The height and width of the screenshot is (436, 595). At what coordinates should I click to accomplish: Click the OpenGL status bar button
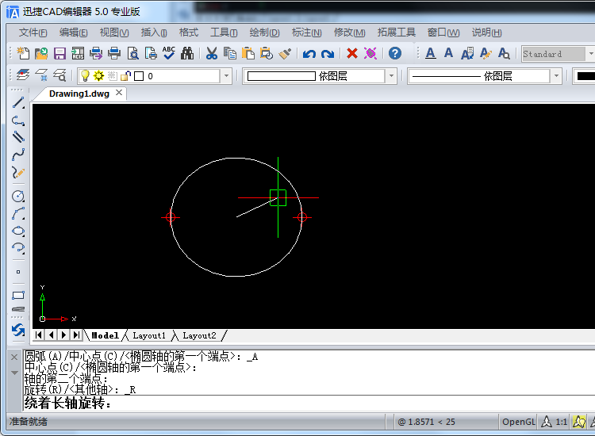(x=518, y=422)
